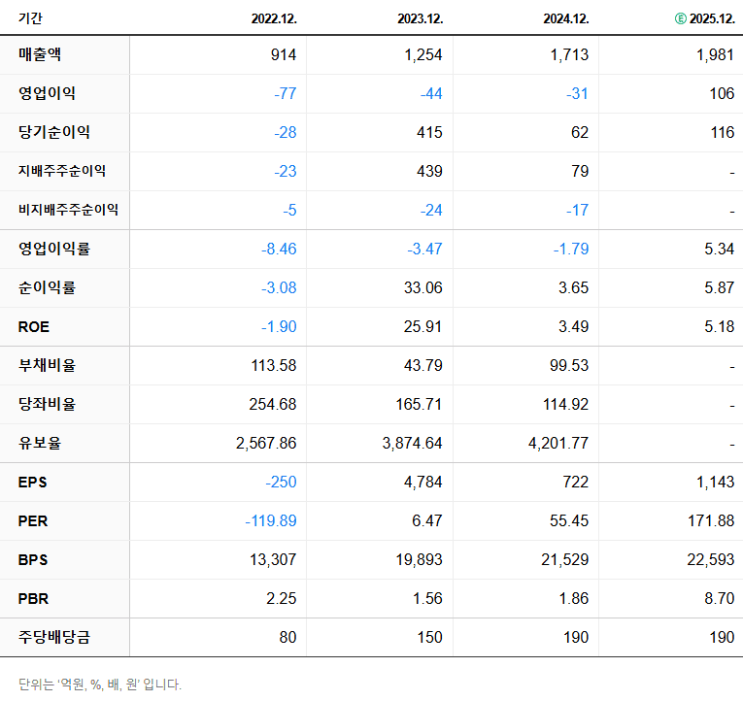Viewport: 743px width, 701px height.
Task: Click the 순이익률 row label
Action: click(47, 287)
